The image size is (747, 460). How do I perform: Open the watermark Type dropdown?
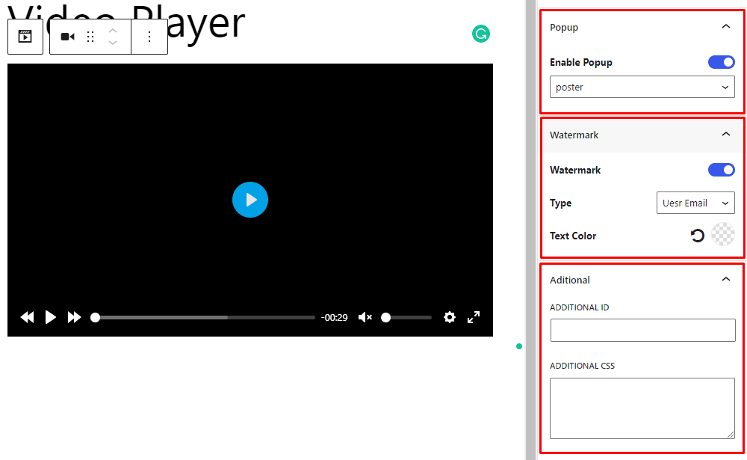point(695,202)
